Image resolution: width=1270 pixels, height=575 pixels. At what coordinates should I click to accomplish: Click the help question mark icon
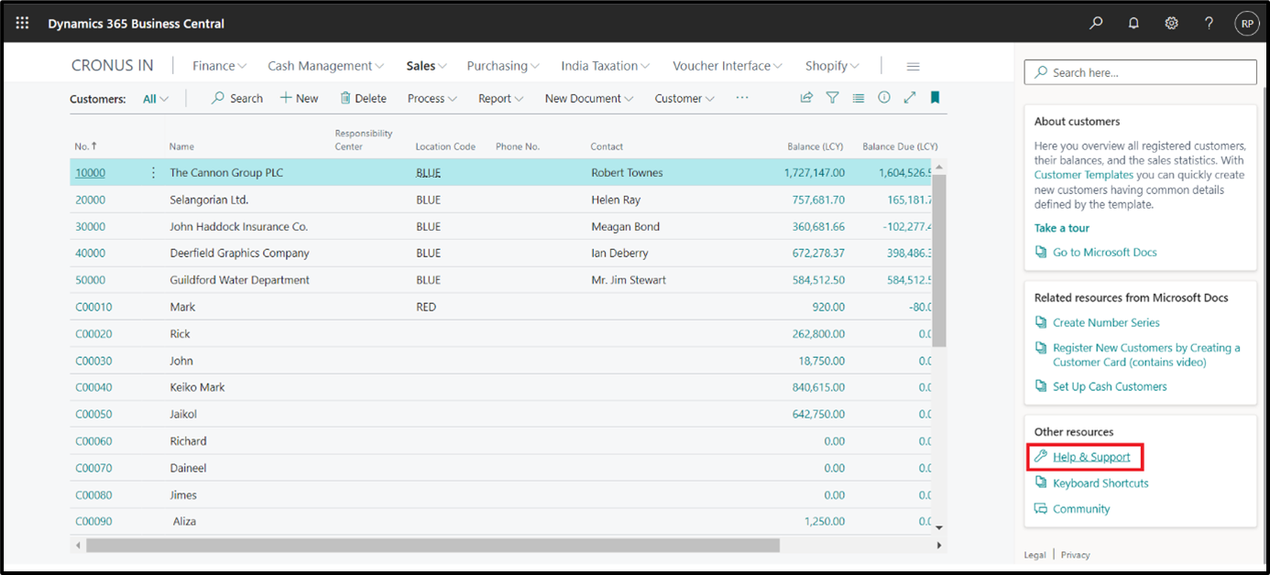(x=1209, y=24)
